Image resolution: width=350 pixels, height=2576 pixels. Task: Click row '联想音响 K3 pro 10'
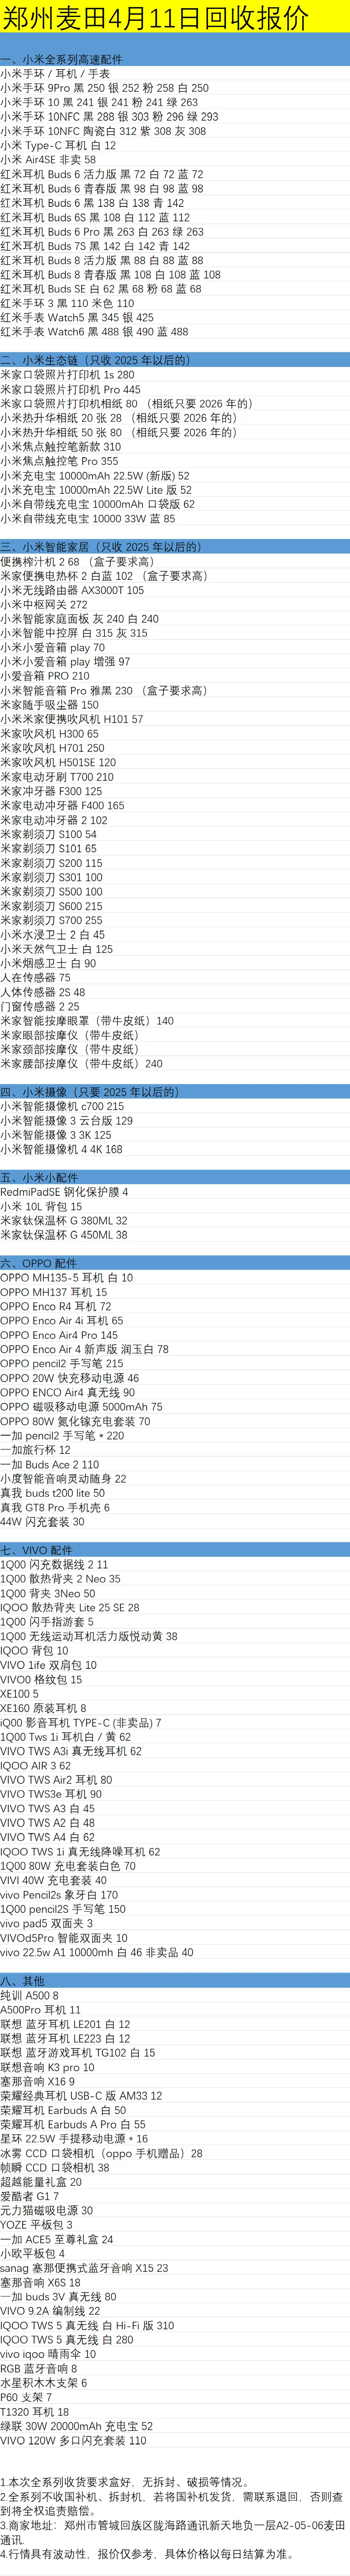(x=48, y=2067)
